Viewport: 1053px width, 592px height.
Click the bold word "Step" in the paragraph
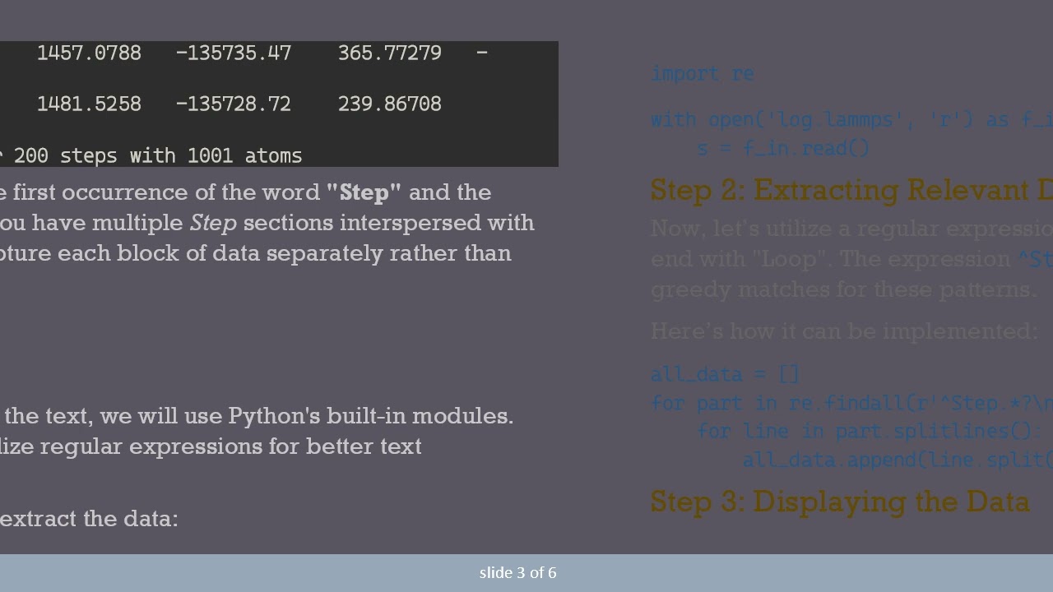coord(364,192)
